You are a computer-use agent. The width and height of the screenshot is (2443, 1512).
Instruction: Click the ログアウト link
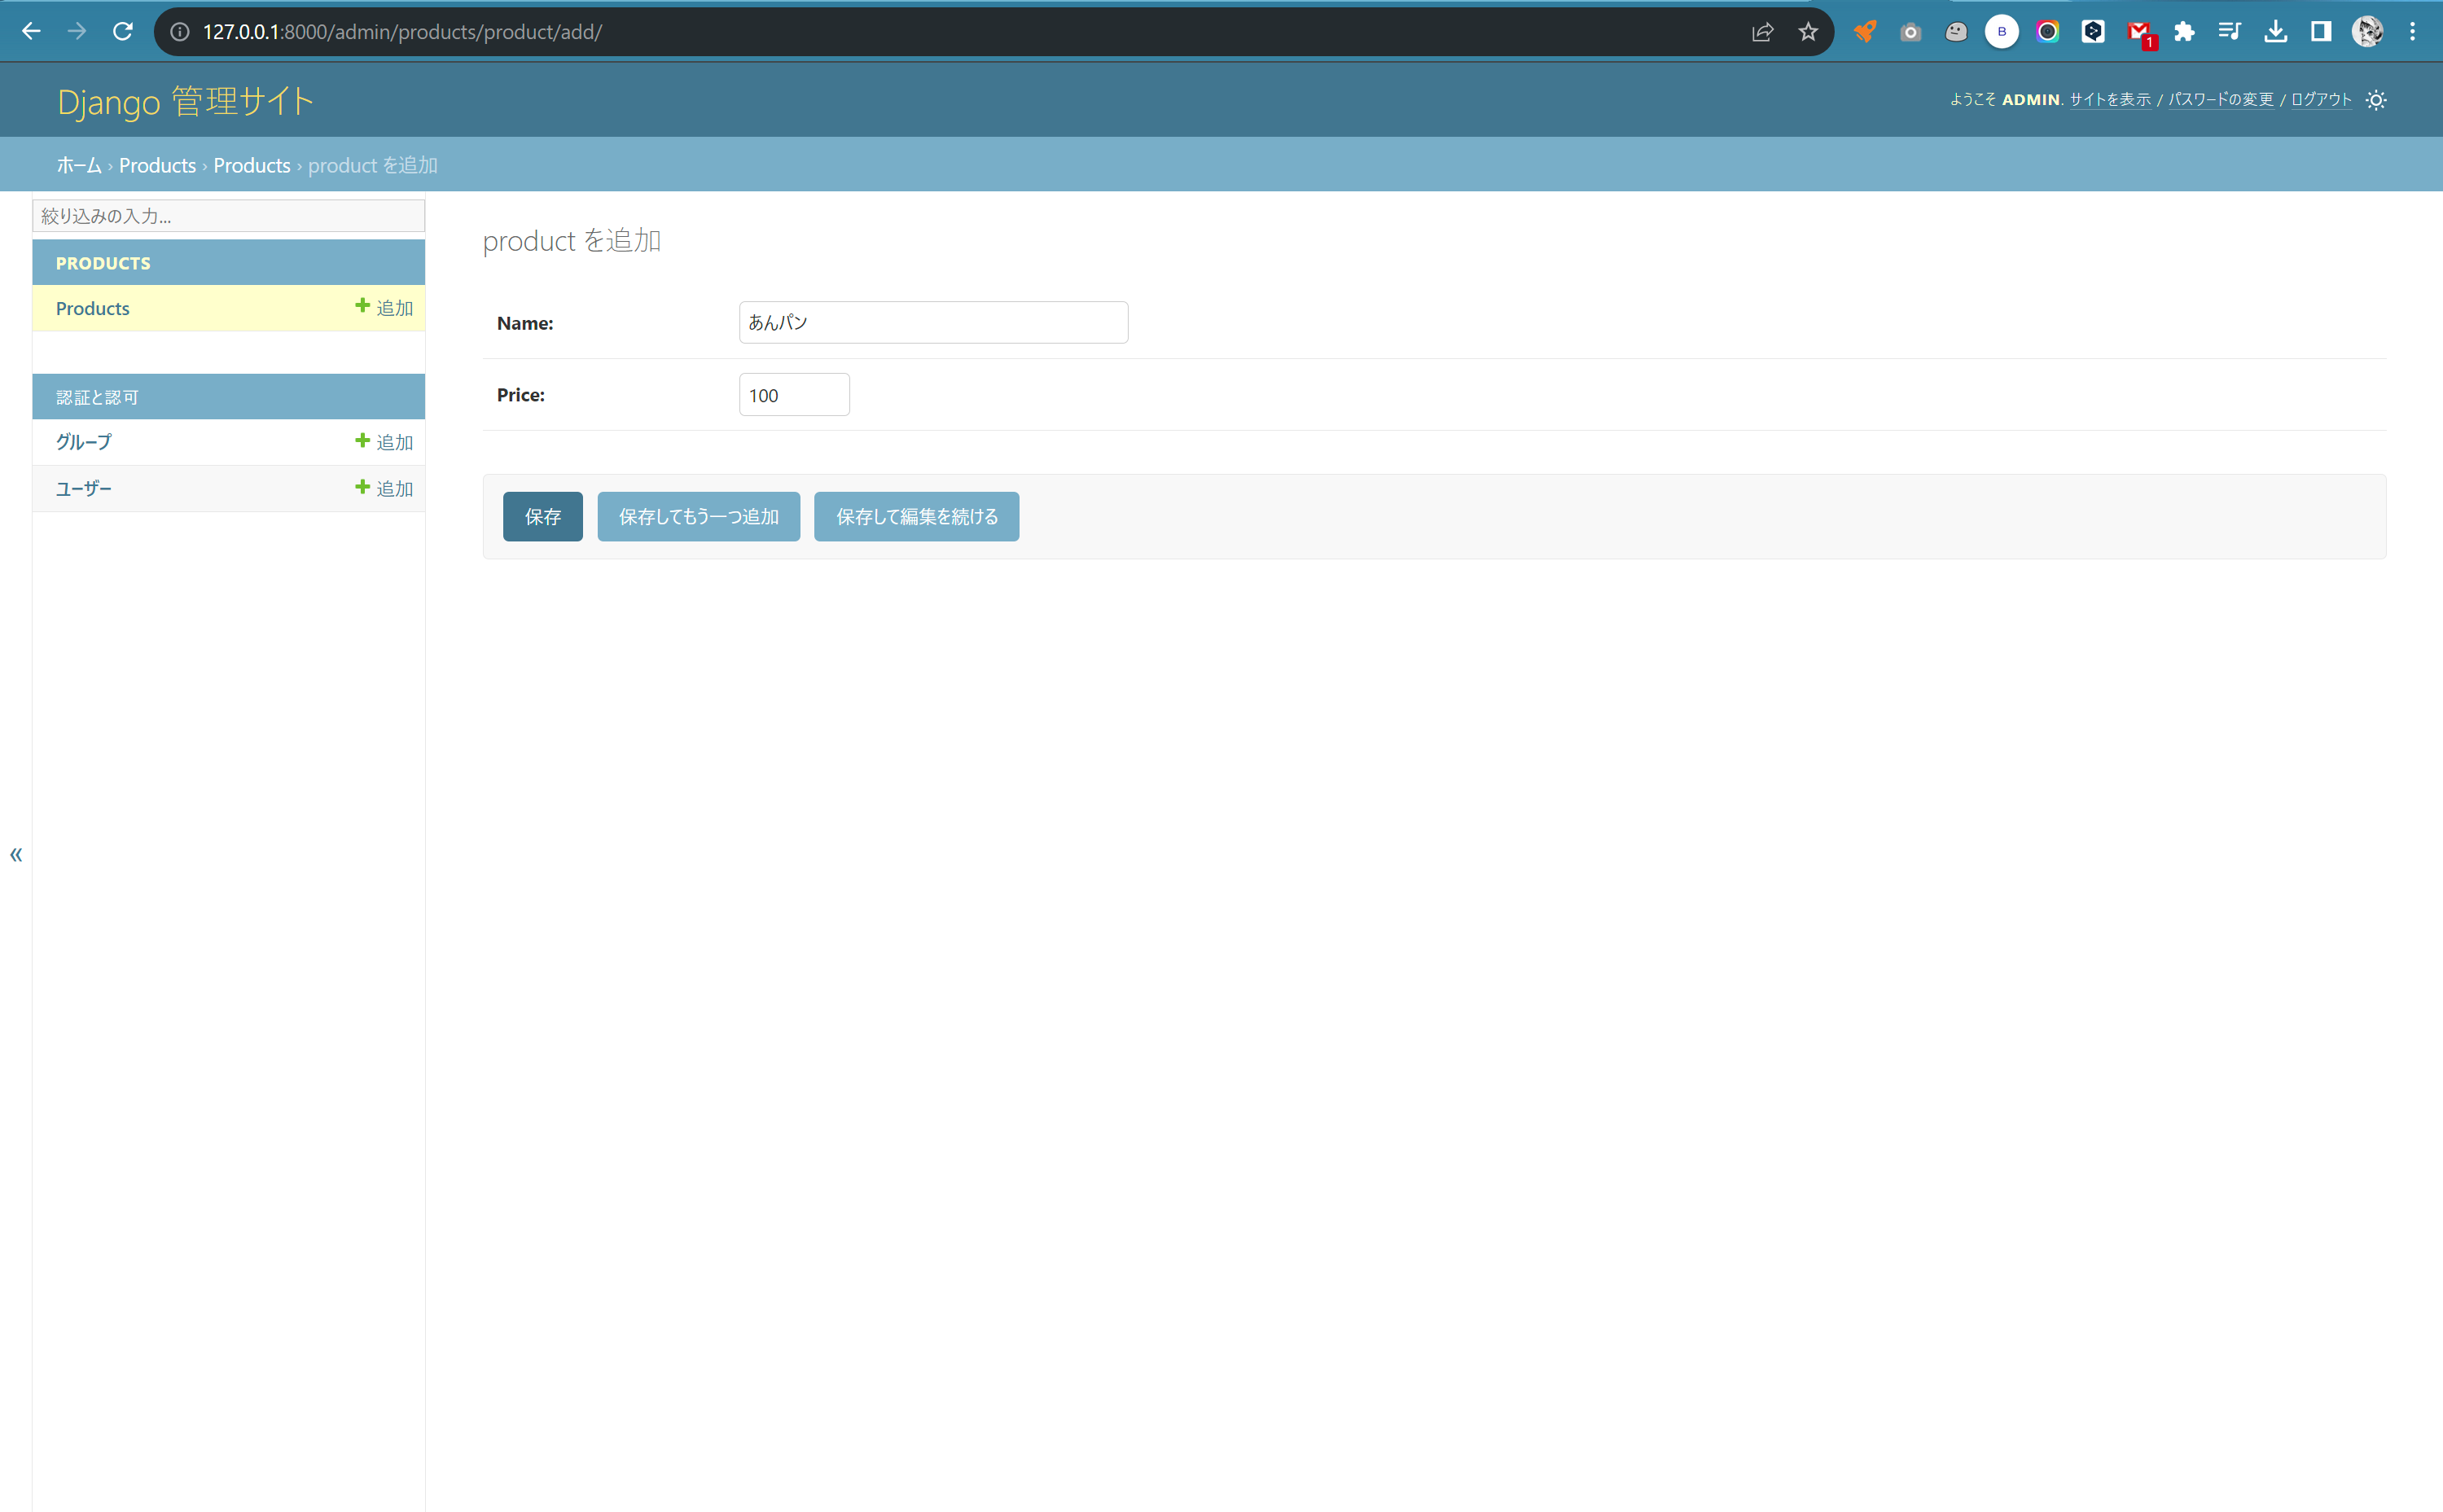tap(2320, 99)
